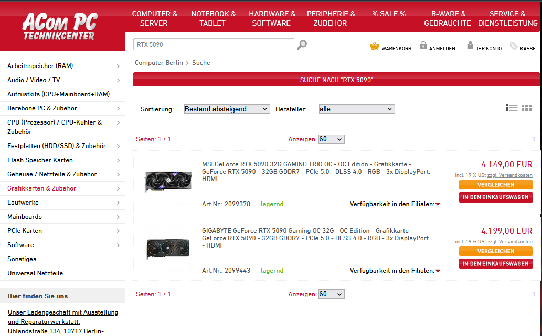Open Sonstiges category
Screen dimensions: 542x336
coord(22,259)
